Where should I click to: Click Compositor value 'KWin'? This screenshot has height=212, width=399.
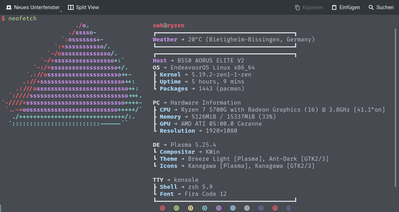[212, 152]
